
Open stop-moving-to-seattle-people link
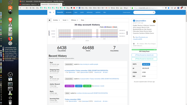[89, 64]
